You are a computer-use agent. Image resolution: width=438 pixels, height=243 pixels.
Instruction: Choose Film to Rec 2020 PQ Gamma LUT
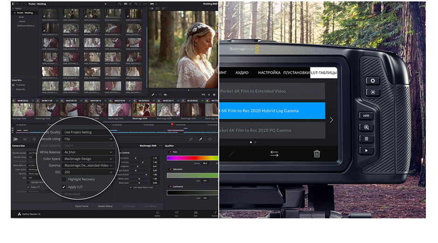tap(272, 130)
